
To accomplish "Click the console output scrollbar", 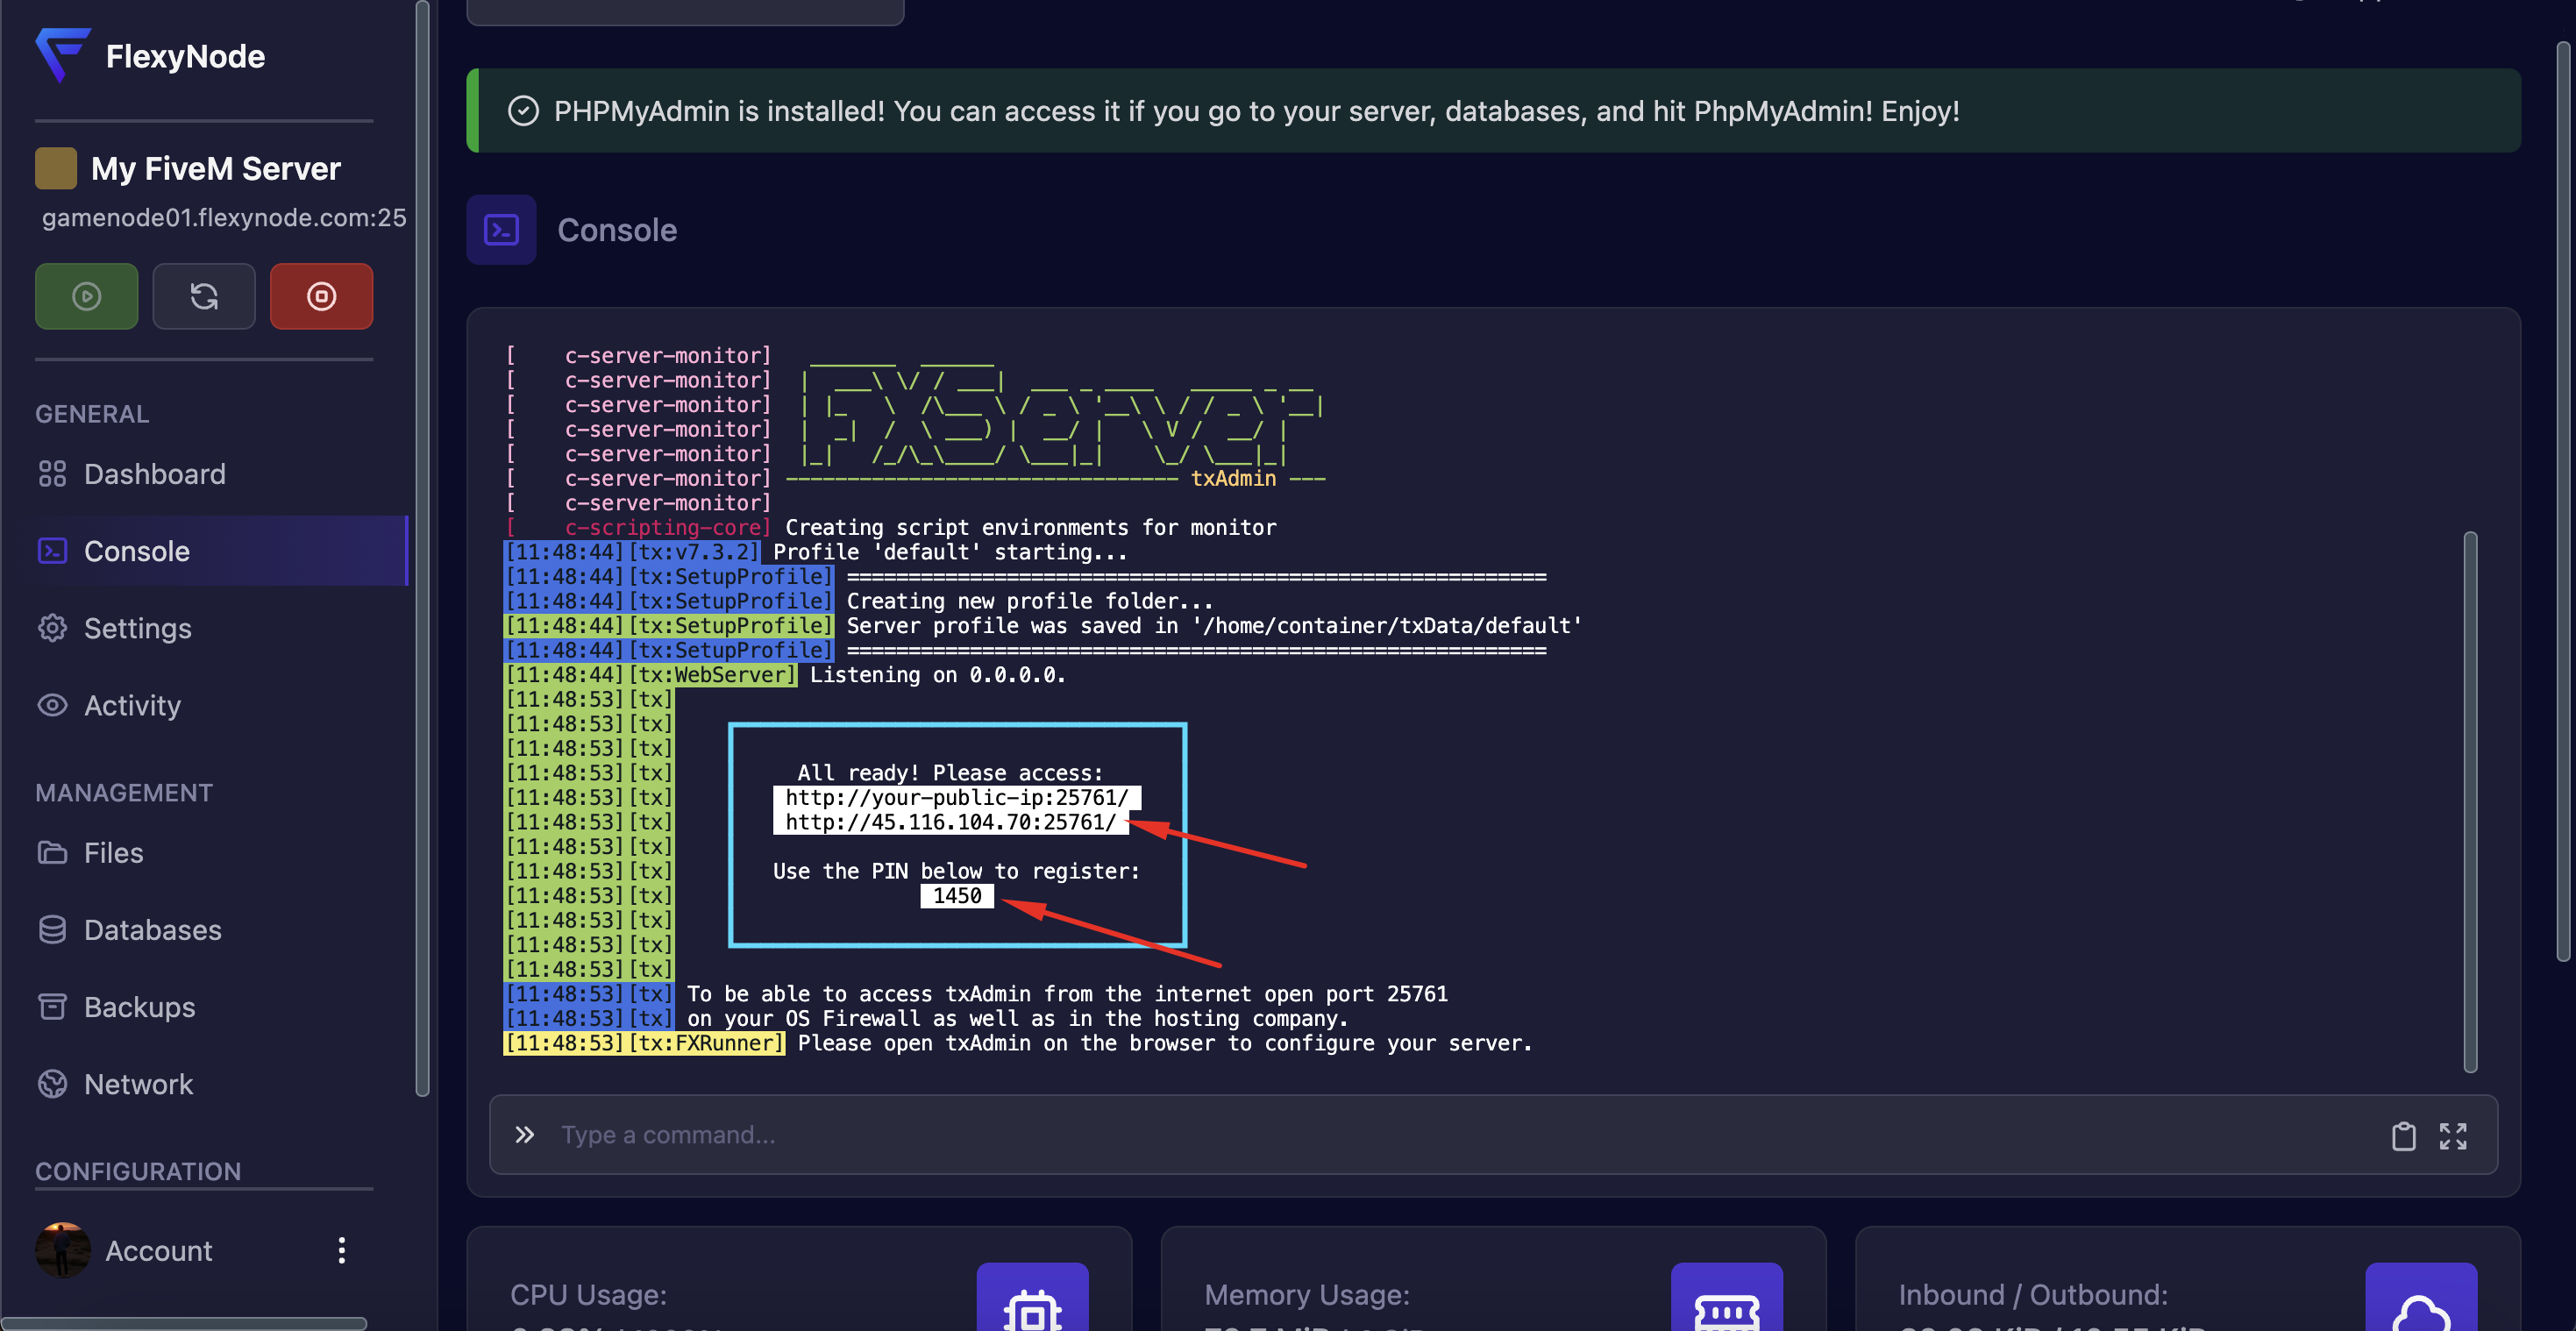I will tap(2469, 800).
